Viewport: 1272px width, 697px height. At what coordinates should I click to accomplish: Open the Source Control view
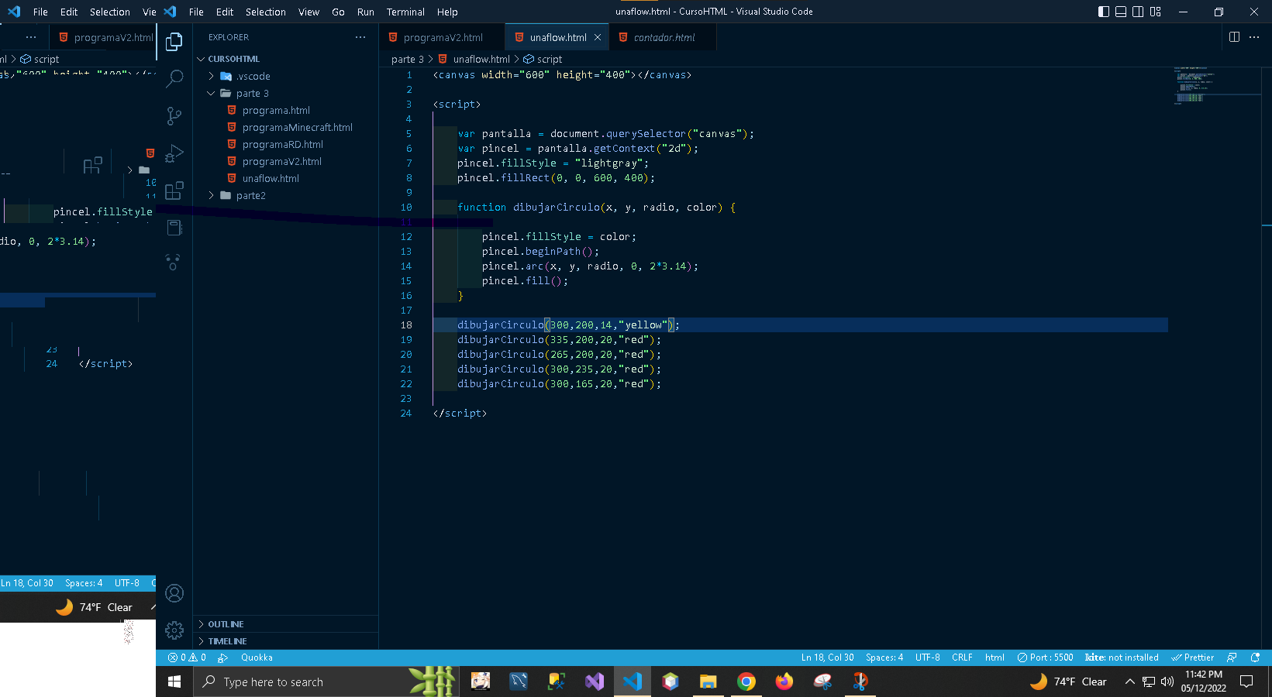coord(174,116)
